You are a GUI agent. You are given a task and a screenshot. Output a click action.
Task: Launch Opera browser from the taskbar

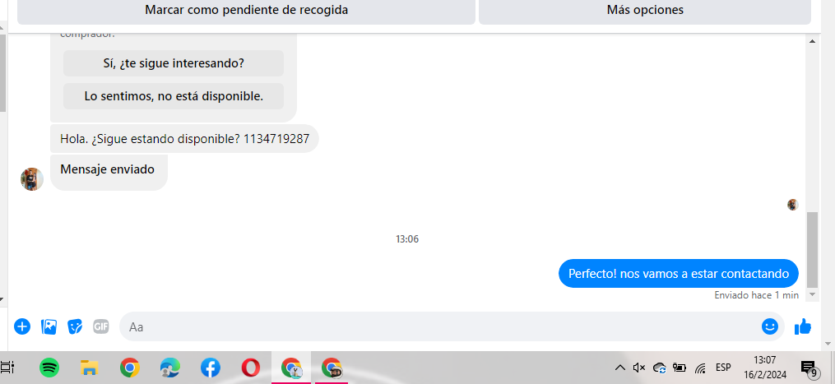pyautogui.click(x=251, y=368)
